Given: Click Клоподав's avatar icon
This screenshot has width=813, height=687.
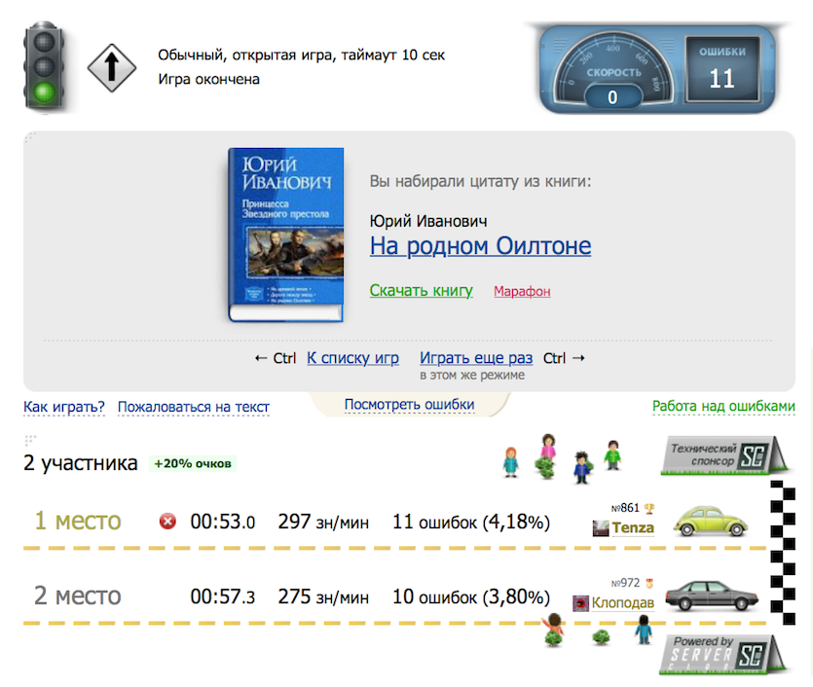Looking at the screenshot, I should (580, 602).
